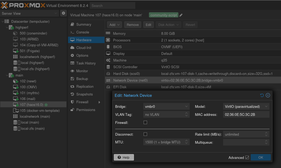Viewport: 281px width, 168px height.
Task: Click the local (main) storage icon
Action: pyautogui.click(x=17, y=122)
